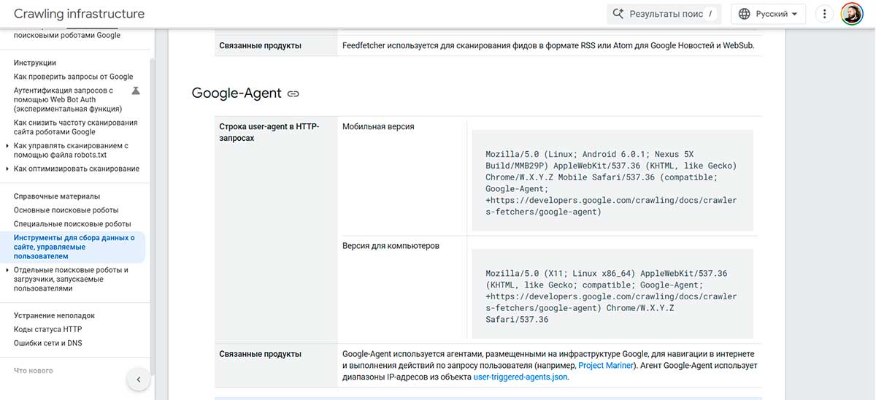Open 'Как проверить запросы от Google'

(x=73, y=77)
